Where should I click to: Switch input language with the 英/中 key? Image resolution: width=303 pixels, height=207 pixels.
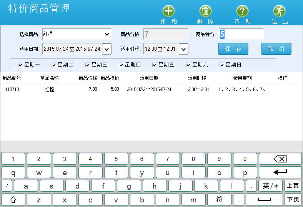[271, 186]
